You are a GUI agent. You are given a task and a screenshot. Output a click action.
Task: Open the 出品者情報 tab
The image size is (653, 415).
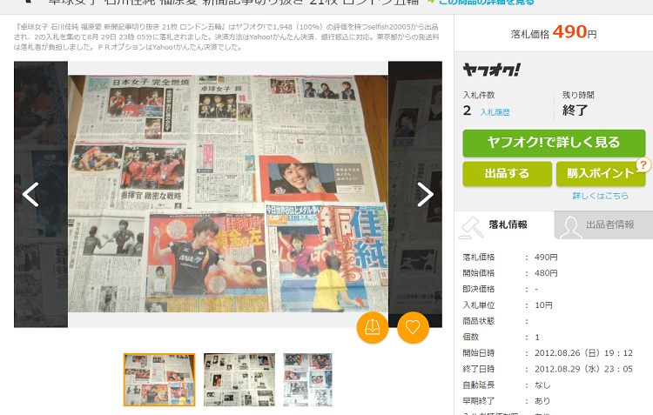pyautogui.click(x=609, y=224)
